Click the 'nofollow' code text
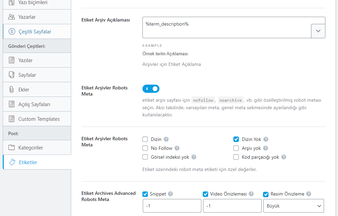The height and width of the screenshot is (216, 338). (x=203, y=100)
